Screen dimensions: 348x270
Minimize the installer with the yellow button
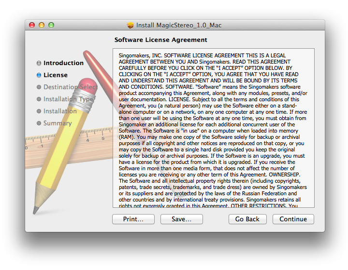click(x=42, y=25)
